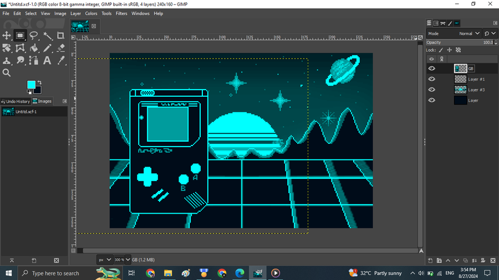Viewport: 499px width, 280px height.
Task: Switch to the Layers tab
Action: tap(429, 23)
